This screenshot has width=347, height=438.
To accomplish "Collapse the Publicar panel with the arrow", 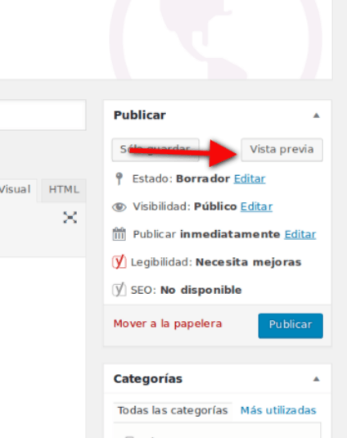I will pyautogui.click(x=316, y=115).
